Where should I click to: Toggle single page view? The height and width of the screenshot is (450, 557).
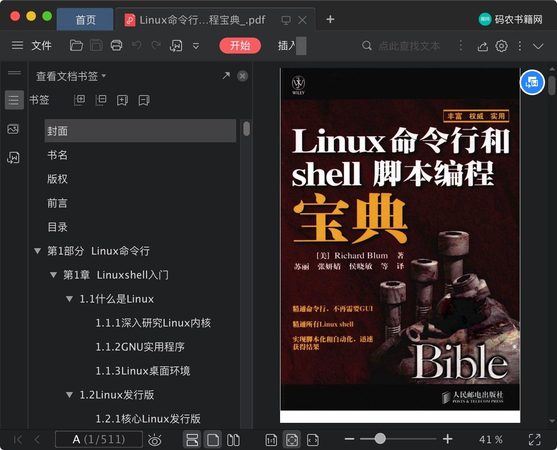click(x=213, y=440)
